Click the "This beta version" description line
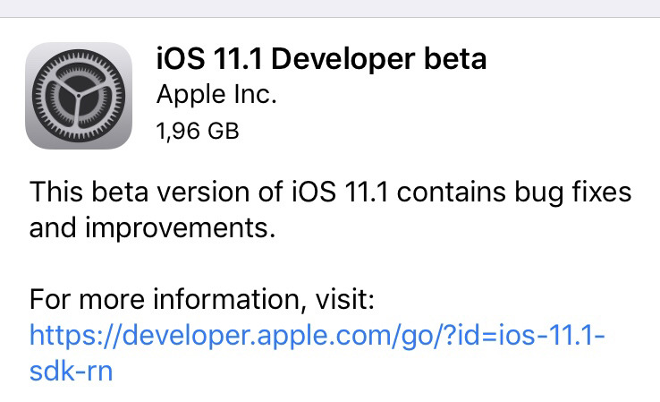This screenshot has width=660, height=402. coord(330,192)
